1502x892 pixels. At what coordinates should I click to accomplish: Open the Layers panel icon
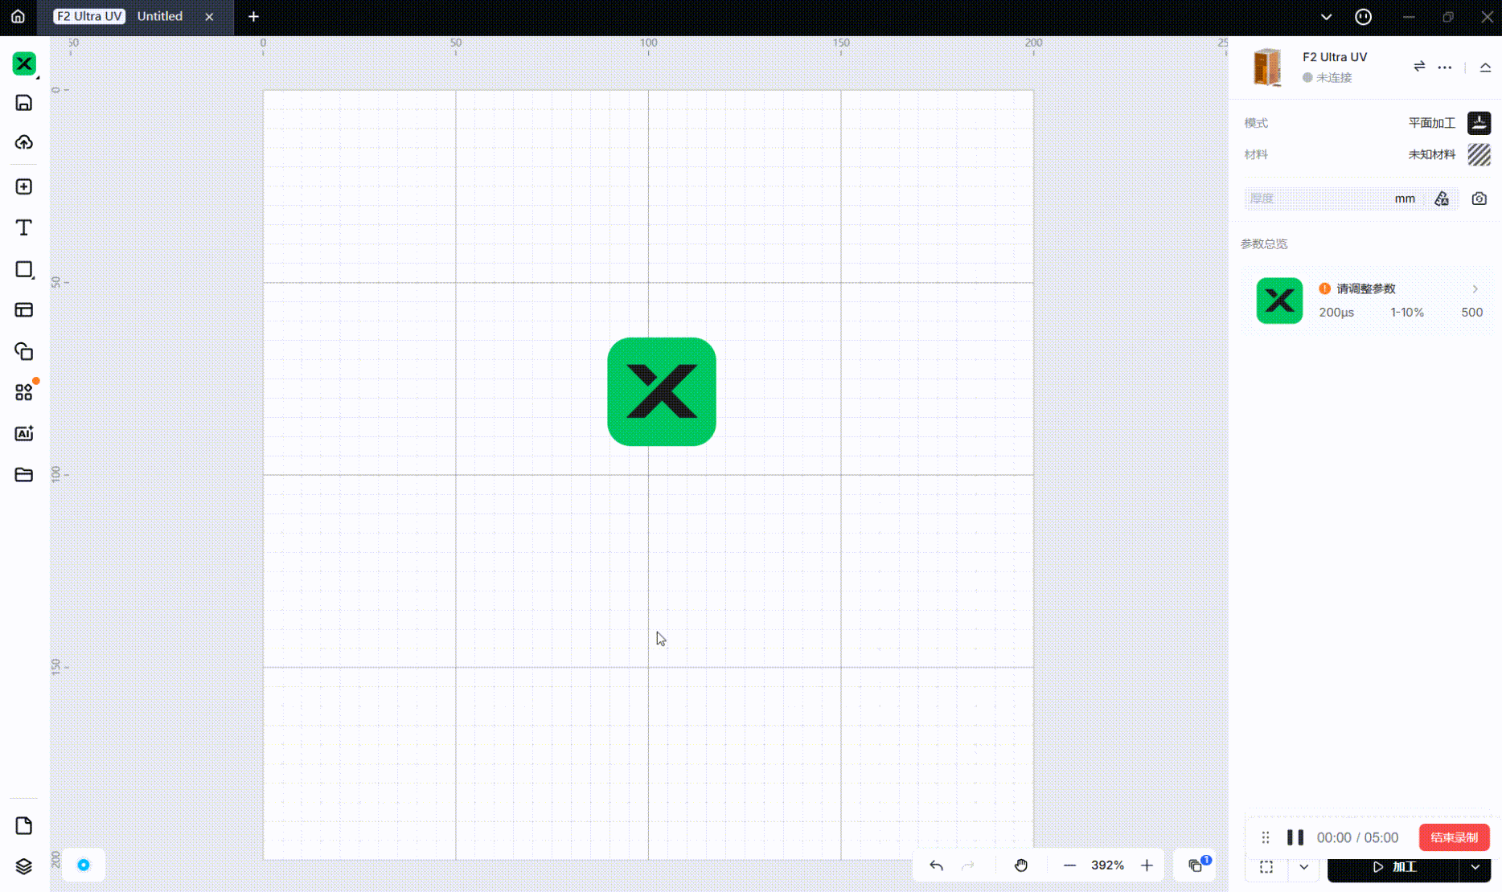coord(24,866)
